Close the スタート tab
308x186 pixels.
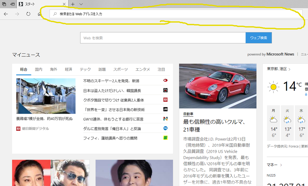coord(64,4)
